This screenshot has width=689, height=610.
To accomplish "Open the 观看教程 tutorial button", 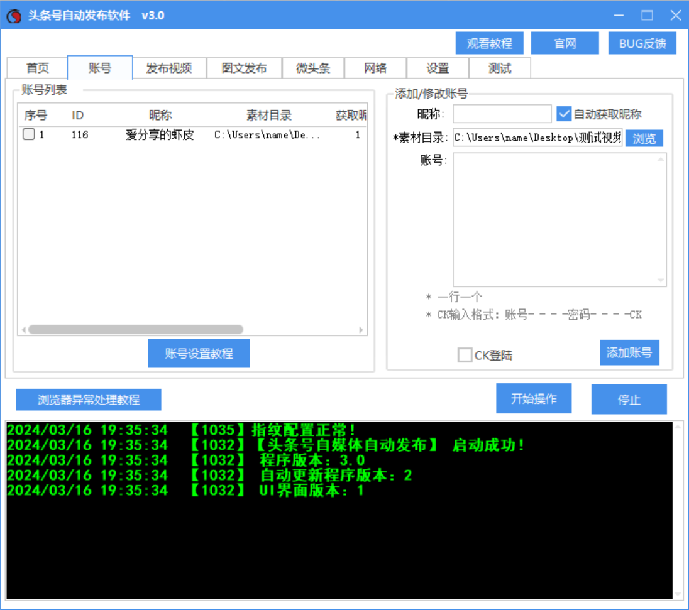I will click(489, 43).
